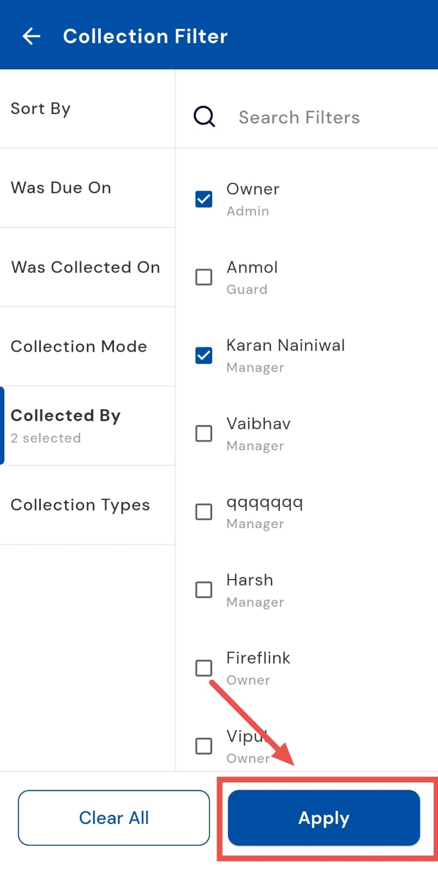The width and height of the screenshot is (438, 873).
Task: Select the Vaibhav Manager checkbox
Action: [204, 434]
